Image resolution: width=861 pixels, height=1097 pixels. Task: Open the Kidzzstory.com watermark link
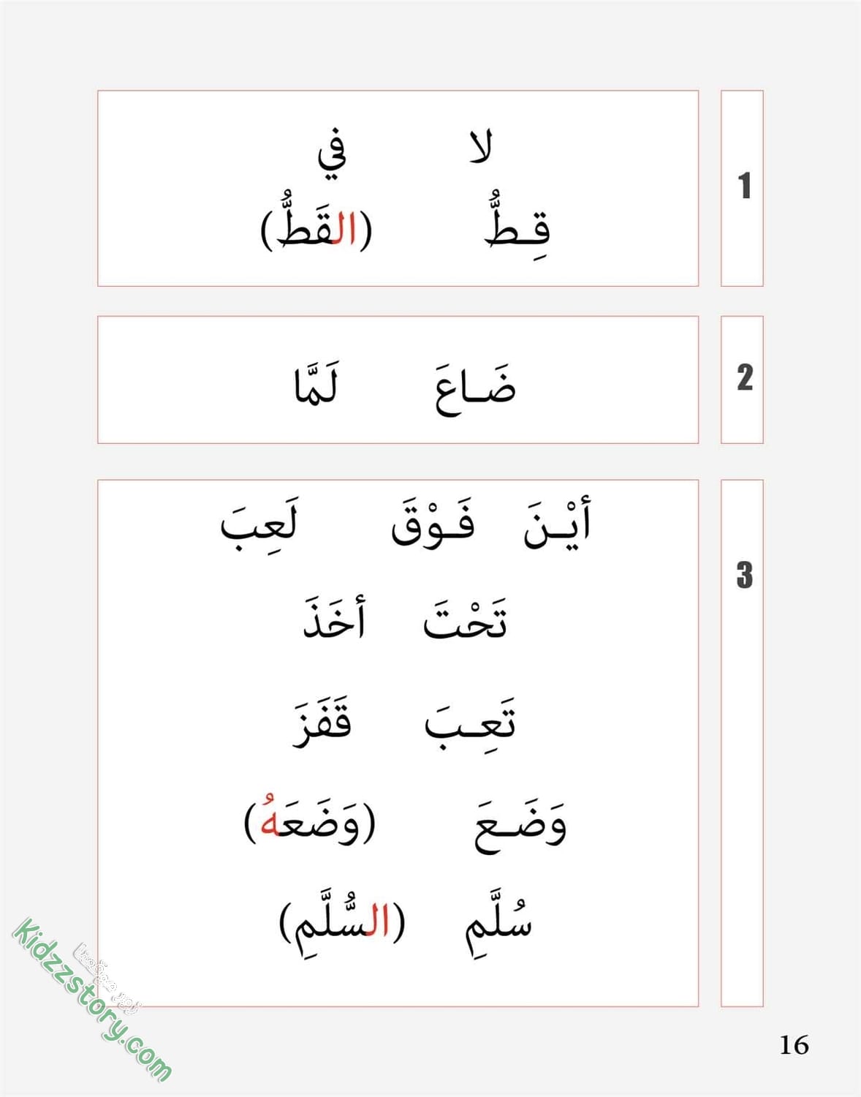[93, 1000]
